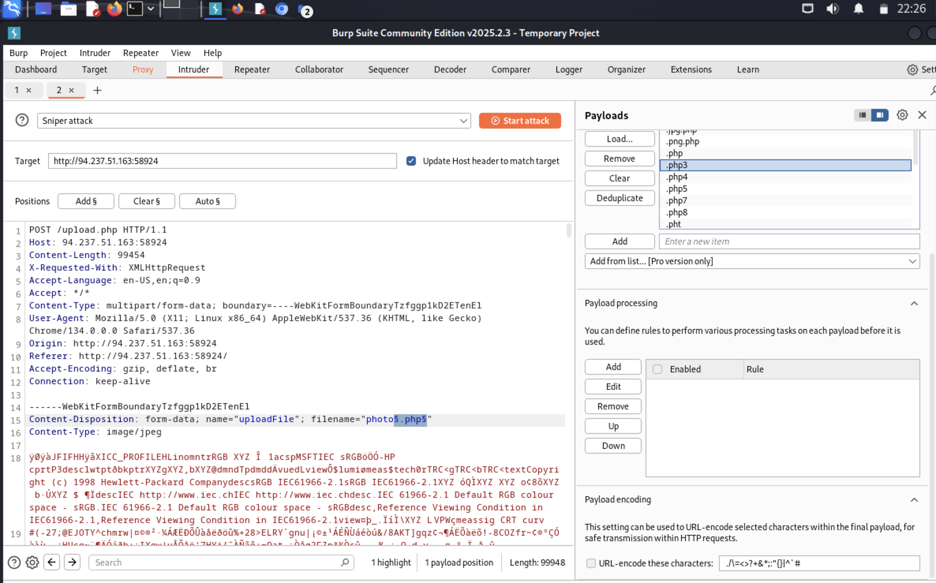Click the Clear § positions button
This screenshot has width=936, height=583.
click(146, 201)
